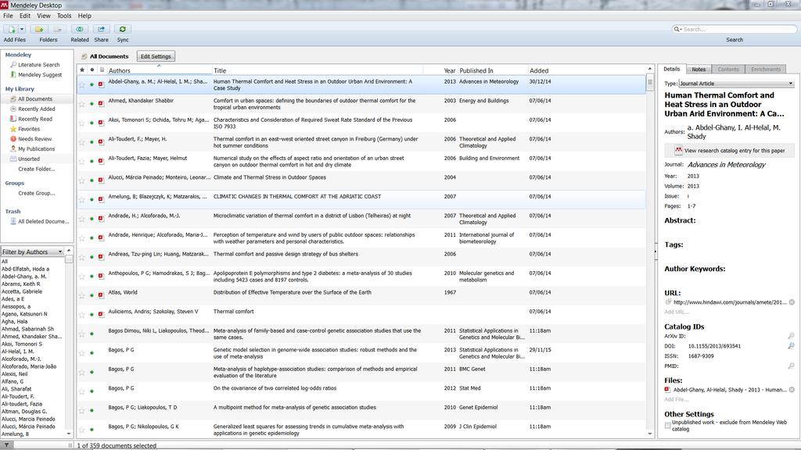Look up details by ArXiv ID magnifier icon
This screenshot has height=450, width=801.
pyautogui.click(x=792, y=336)
